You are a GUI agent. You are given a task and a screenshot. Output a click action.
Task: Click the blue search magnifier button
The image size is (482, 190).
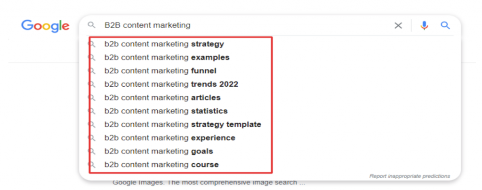(445, 25)
